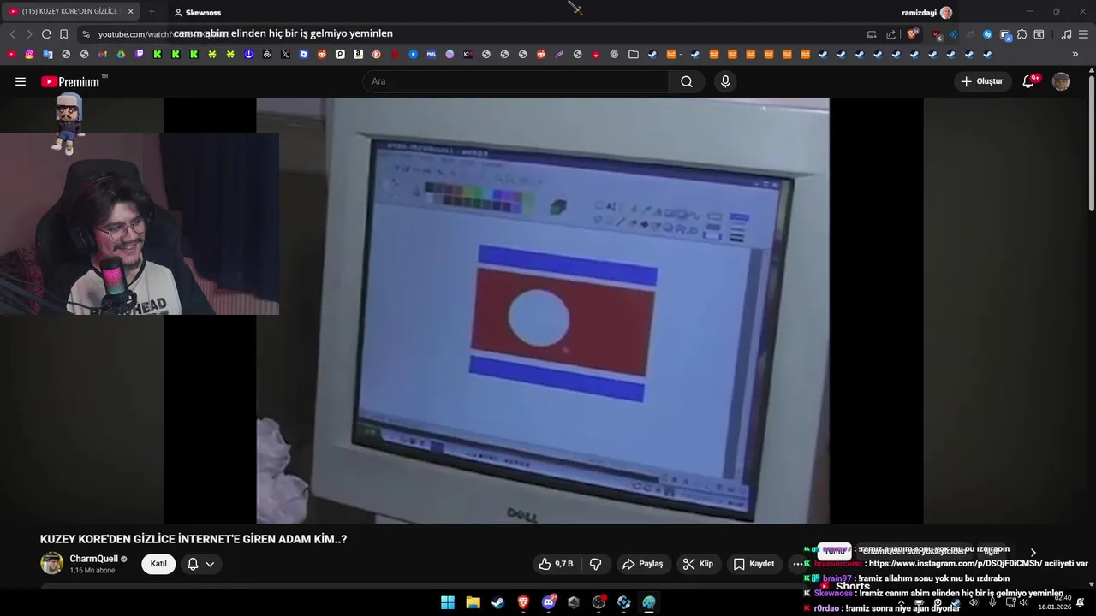This screenshot has height=616, width=1096.
Task: Open Shazam extension icon
Action: pos(987,34)
